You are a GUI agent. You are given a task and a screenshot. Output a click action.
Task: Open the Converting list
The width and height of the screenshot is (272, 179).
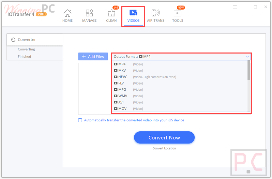point(26,49)
